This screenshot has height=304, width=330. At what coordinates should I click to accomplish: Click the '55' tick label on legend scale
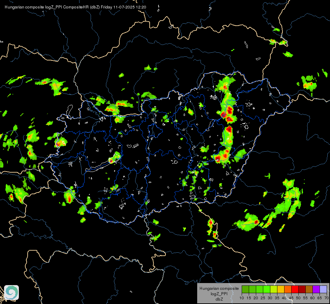[306, 298]
